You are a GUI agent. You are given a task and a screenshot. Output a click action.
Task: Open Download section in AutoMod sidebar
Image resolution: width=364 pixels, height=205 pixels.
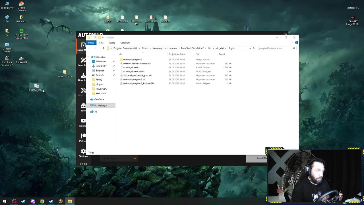point(82,77)
